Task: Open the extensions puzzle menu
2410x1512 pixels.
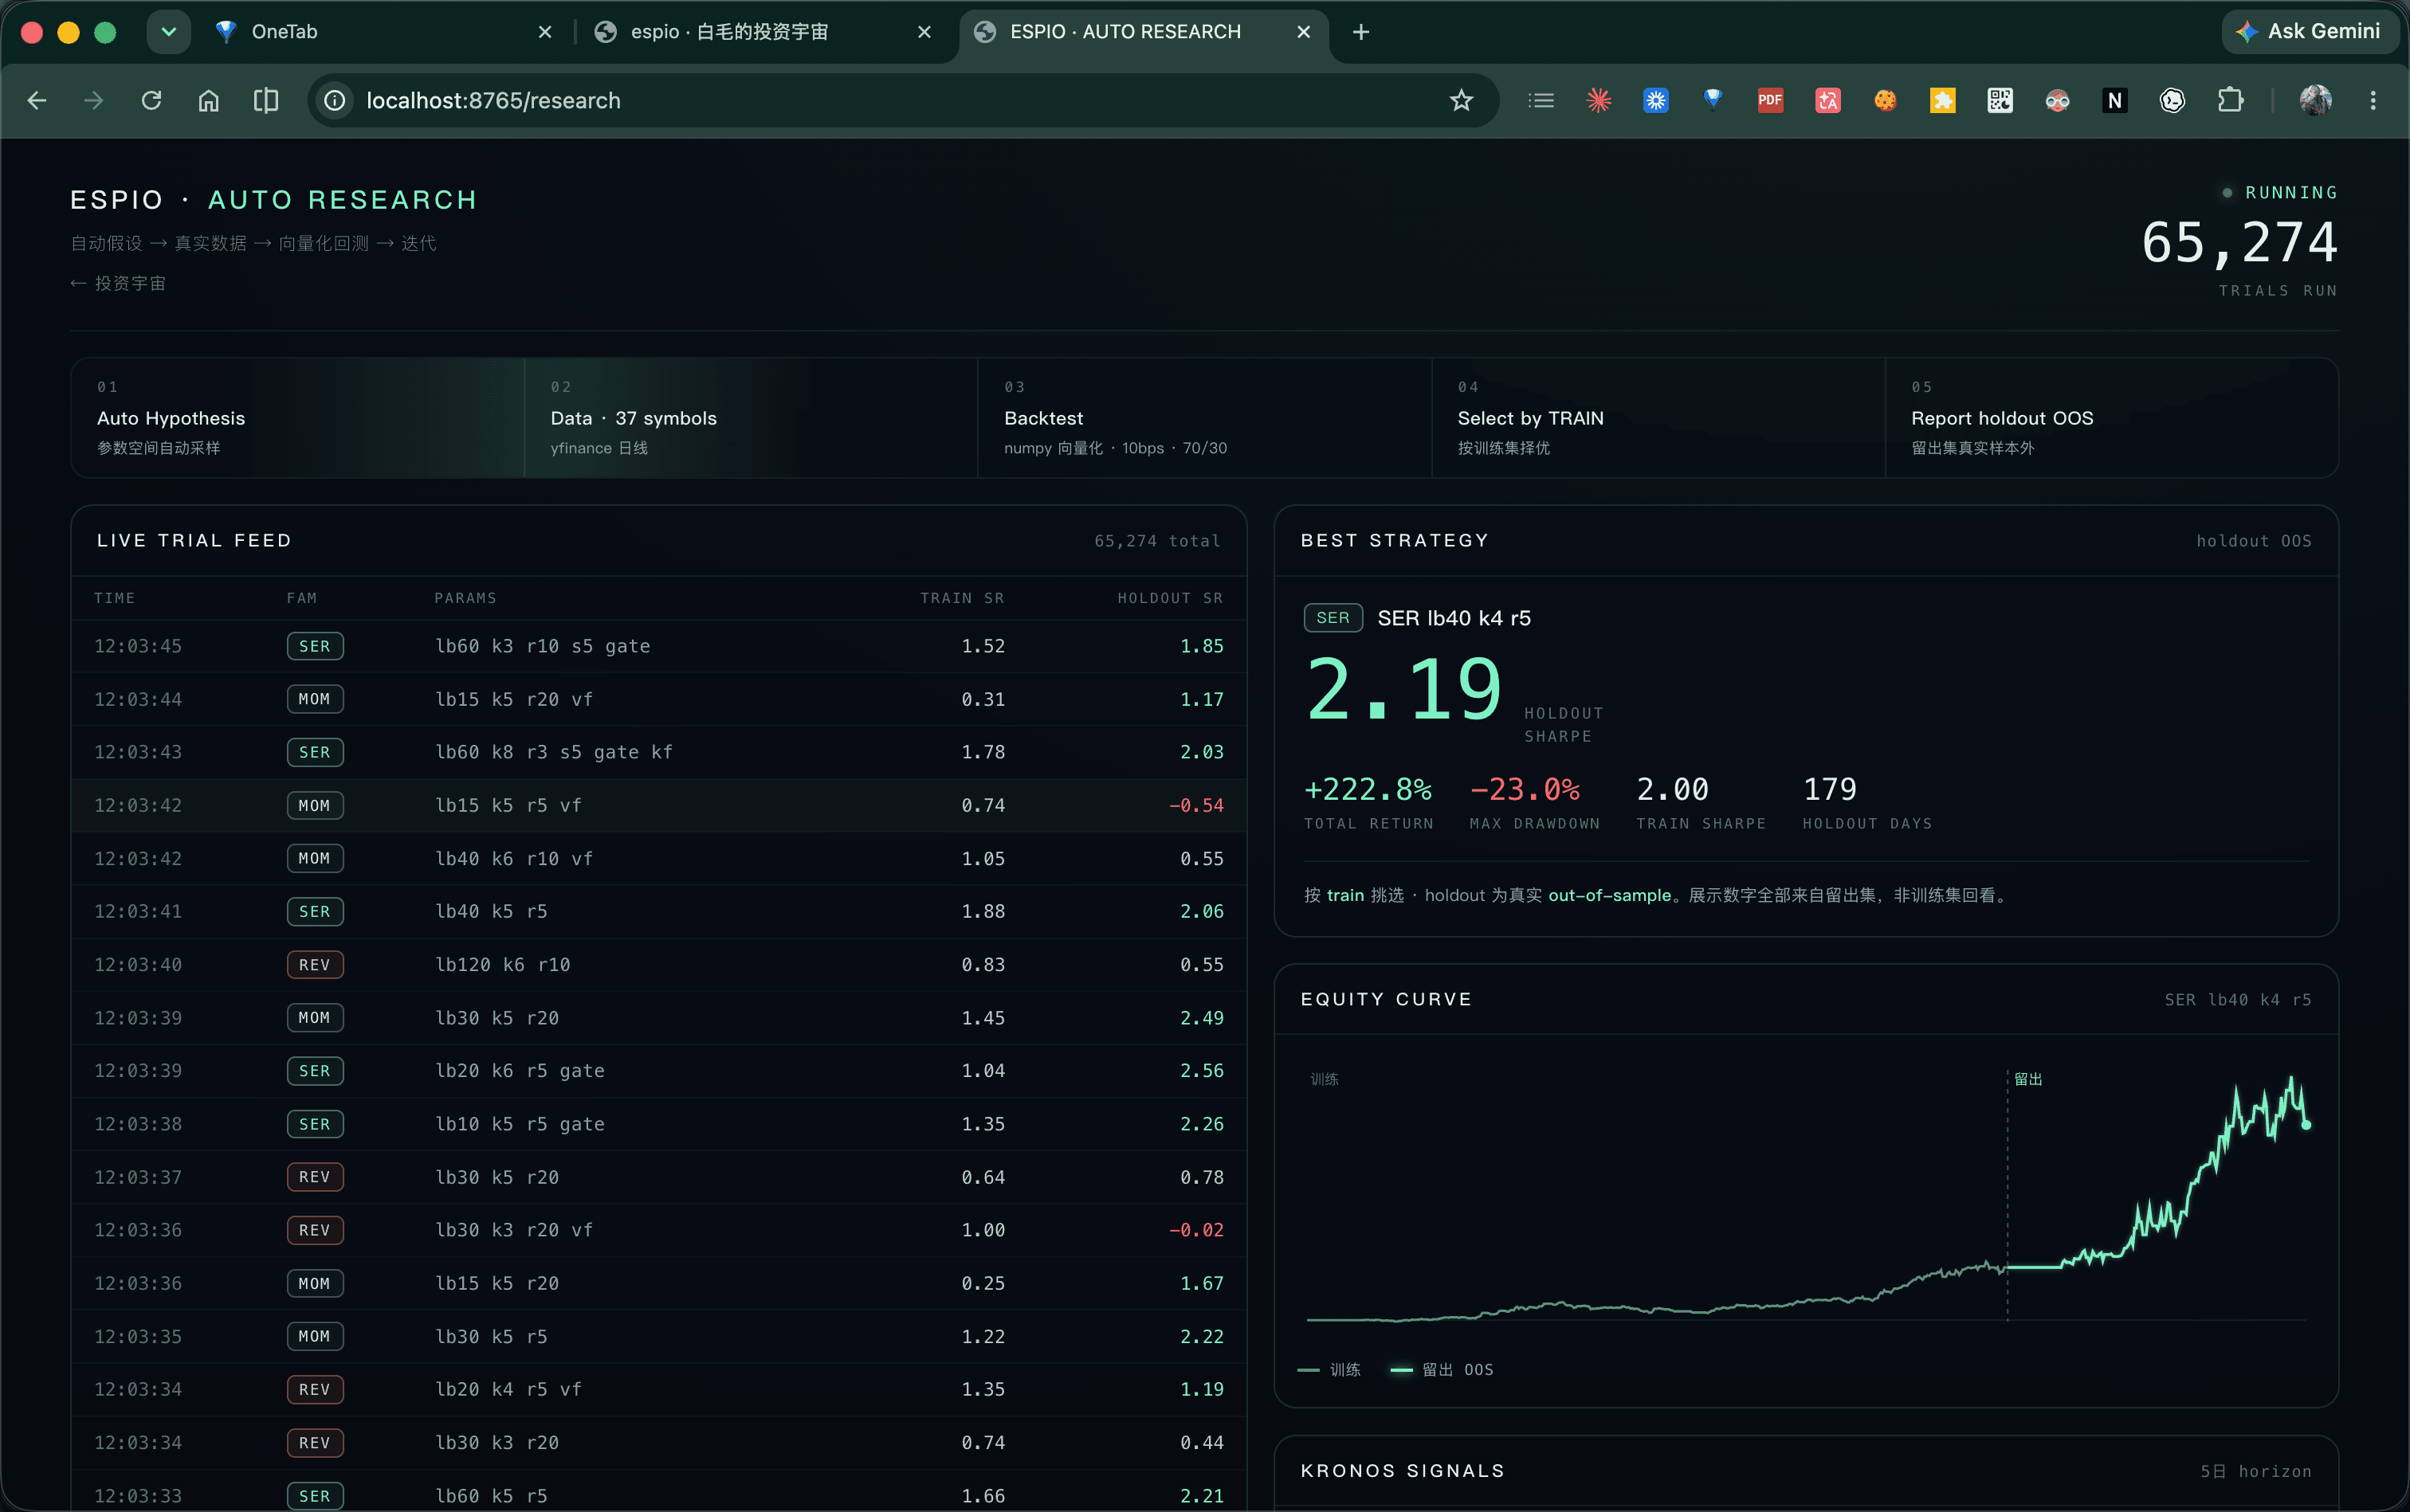Action: pyautogui.click(x=2230, y=100)
